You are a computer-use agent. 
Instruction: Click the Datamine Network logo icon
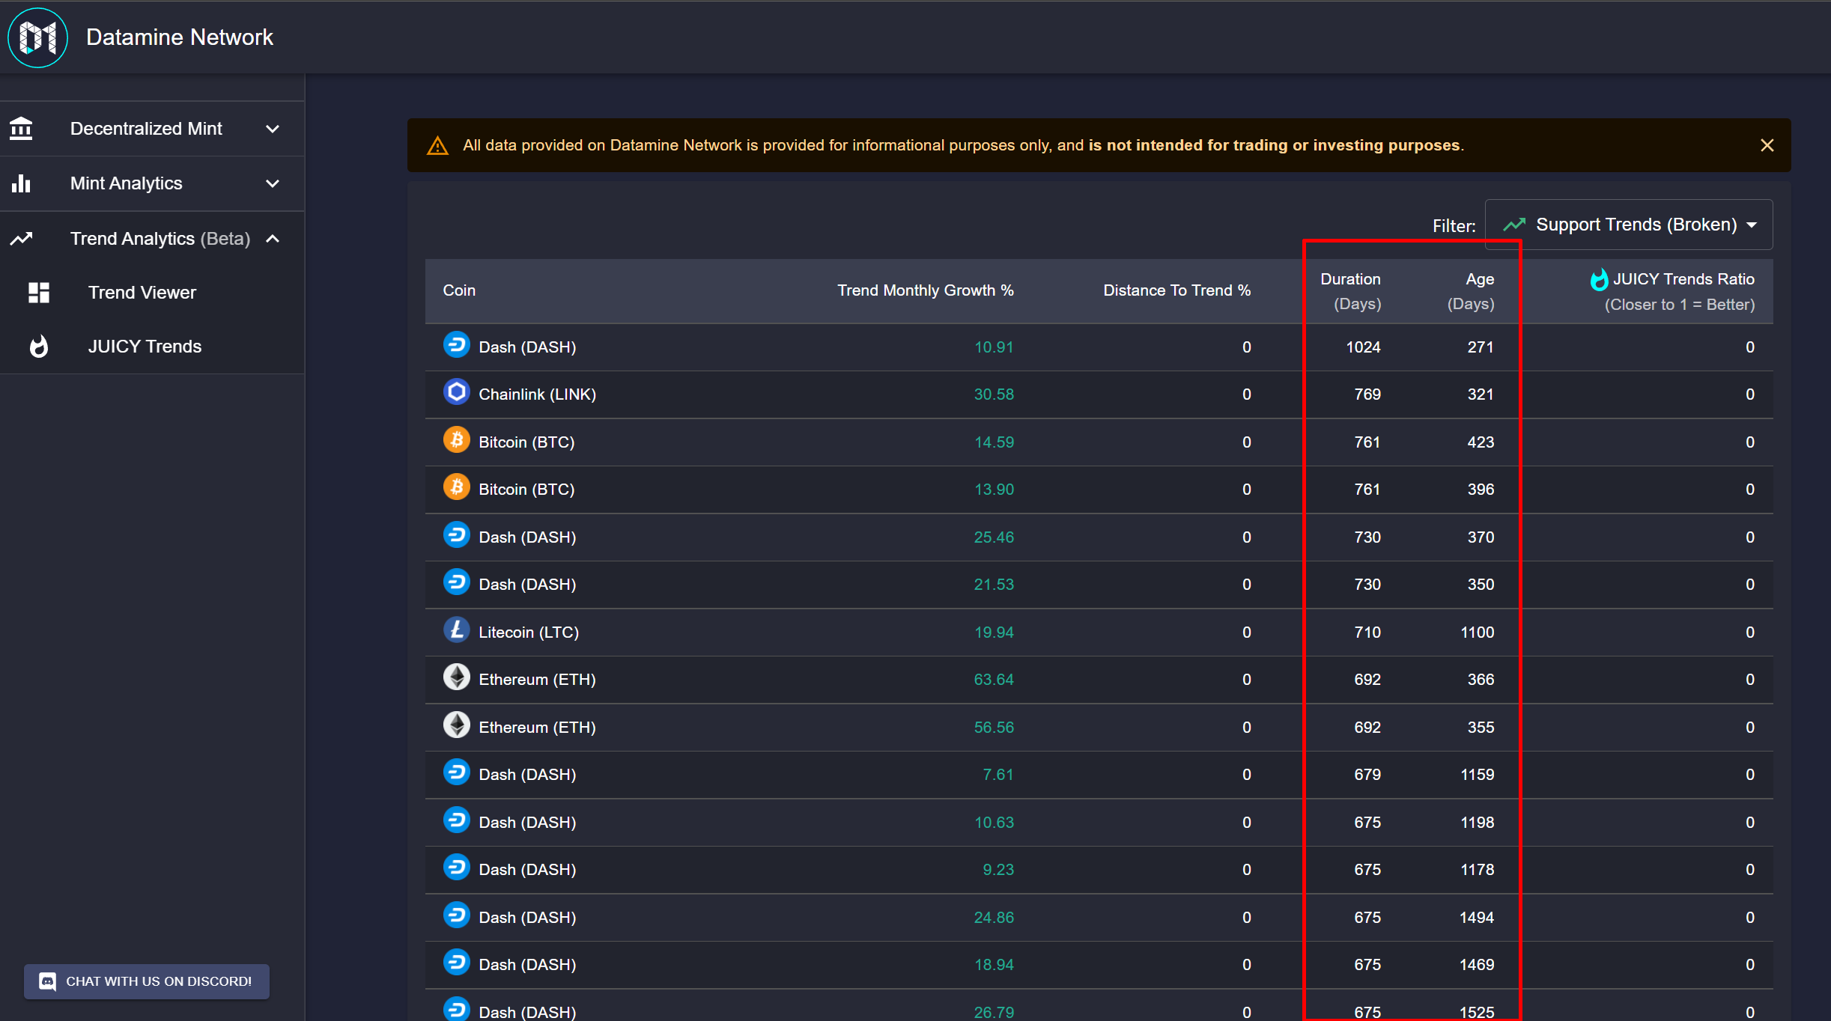click(37, 37)
